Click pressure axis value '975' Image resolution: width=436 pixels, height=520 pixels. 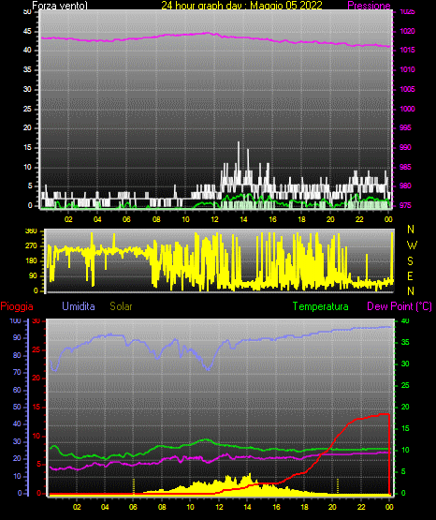point(405,205)
